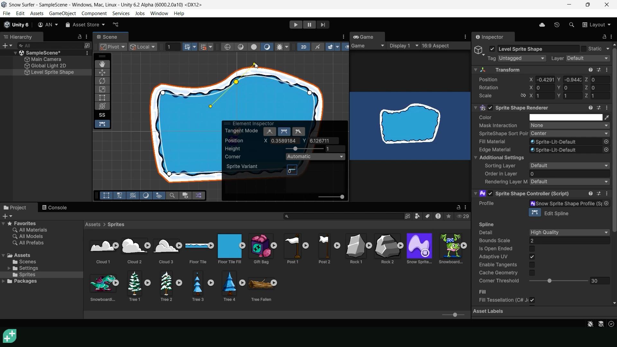Open the GameObject menu
The height and width of the screenshot is (347, 617).
[62, 13]
